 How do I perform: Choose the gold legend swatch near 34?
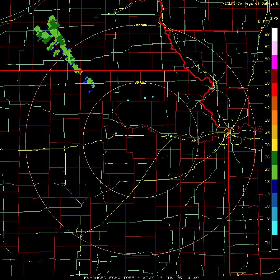[x=275, y=132]
